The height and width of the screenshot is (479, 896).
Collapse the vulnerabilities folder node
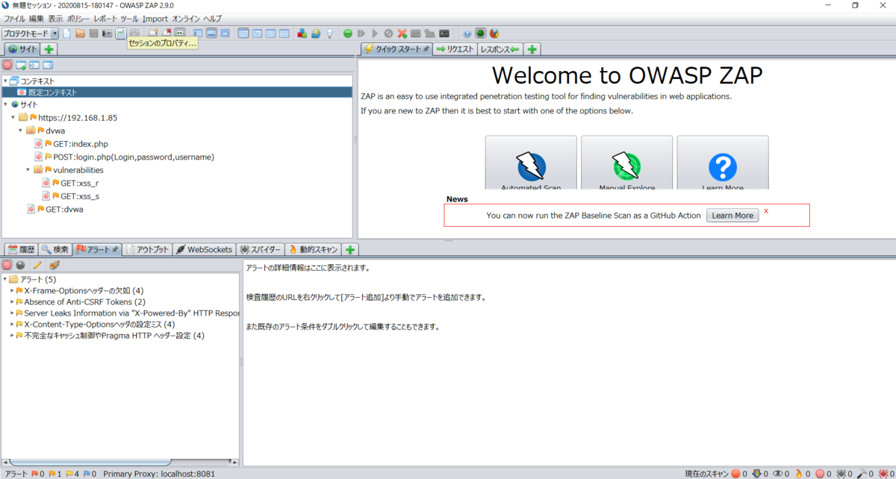[x=28, y=170]
